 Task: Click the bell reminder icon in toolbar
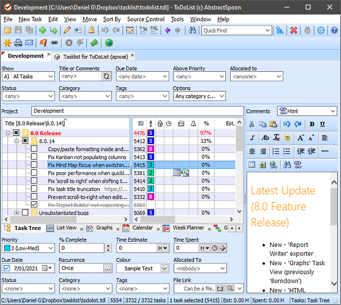(x=91, y=30)
